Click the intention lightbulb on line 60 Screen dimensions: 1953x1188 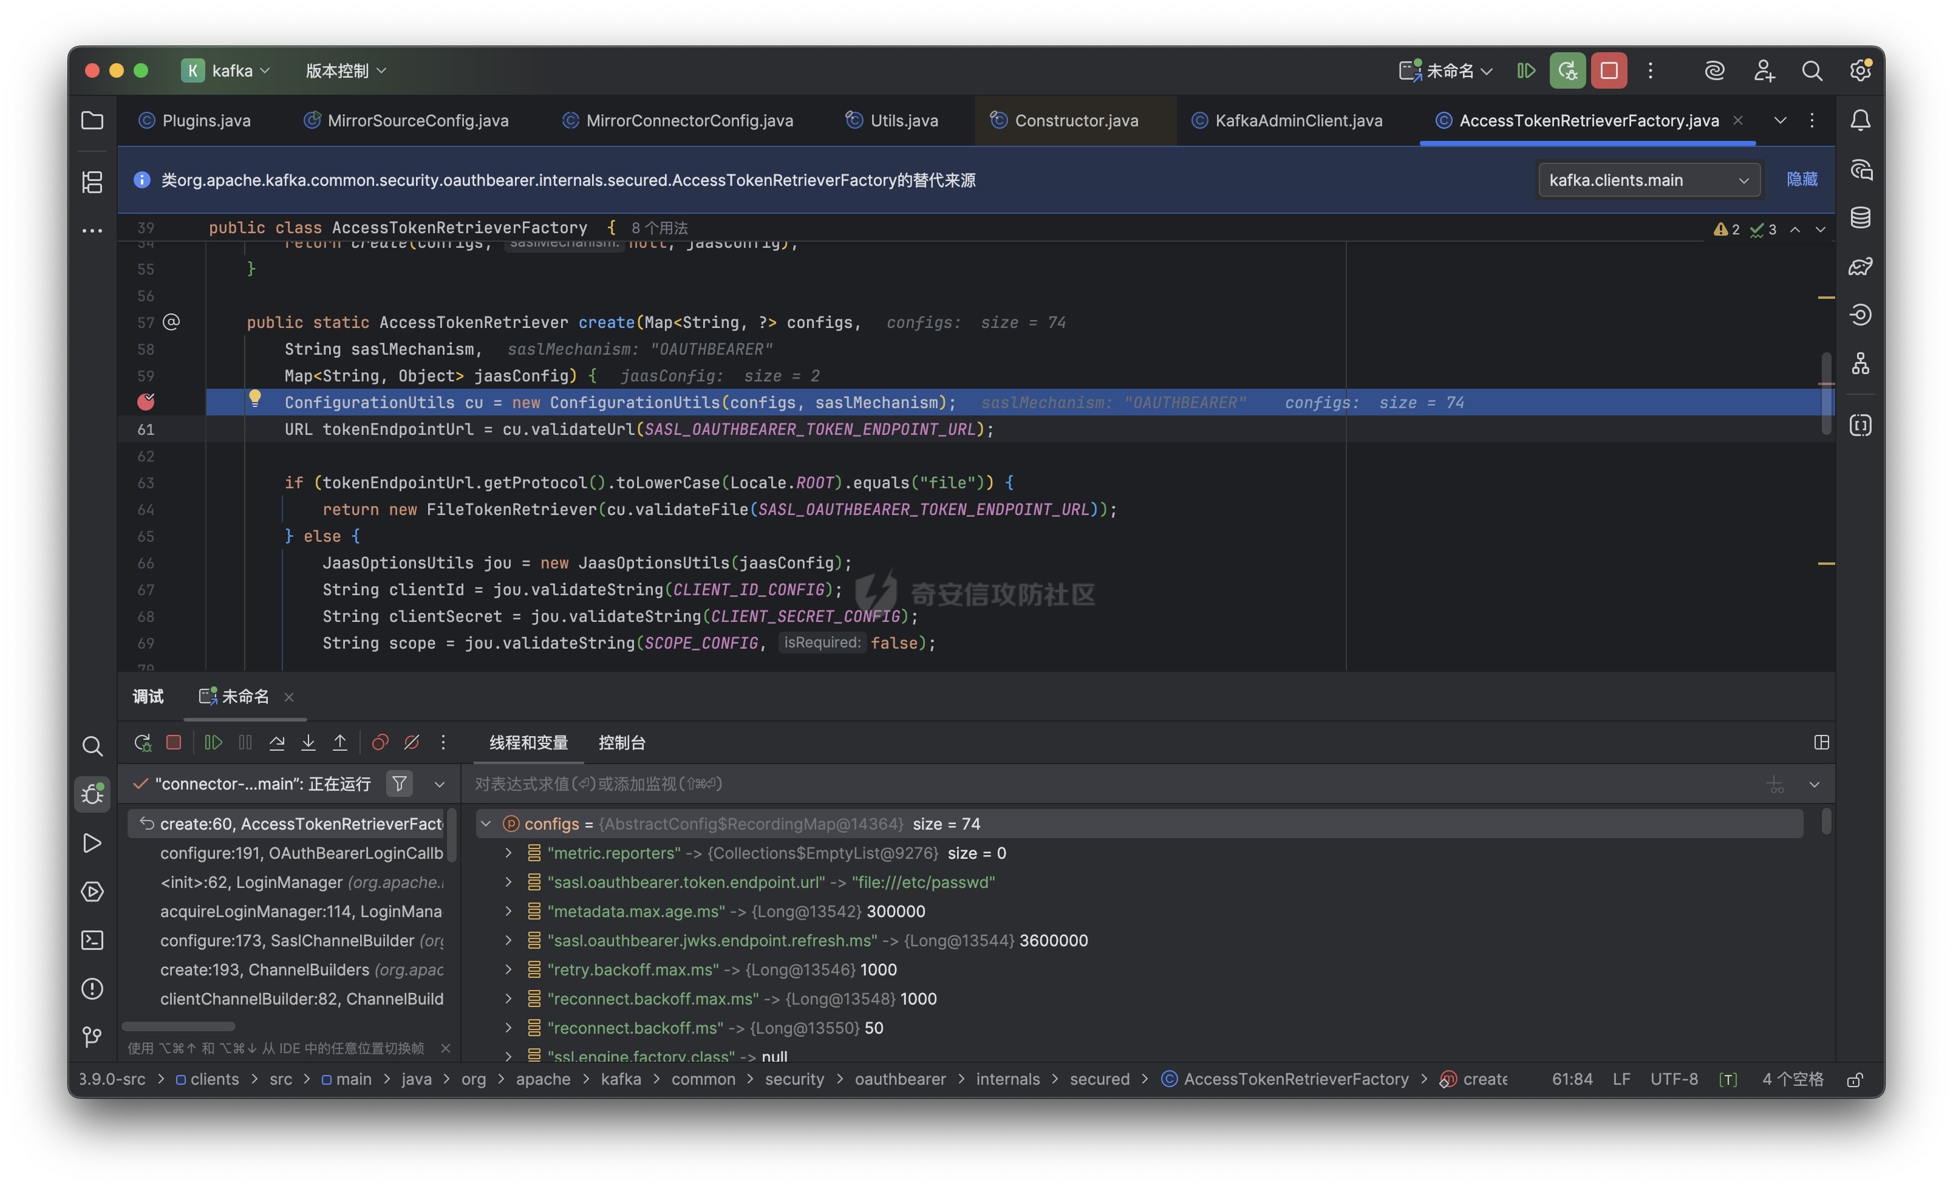pyautogui.click(x=254, y=398)
